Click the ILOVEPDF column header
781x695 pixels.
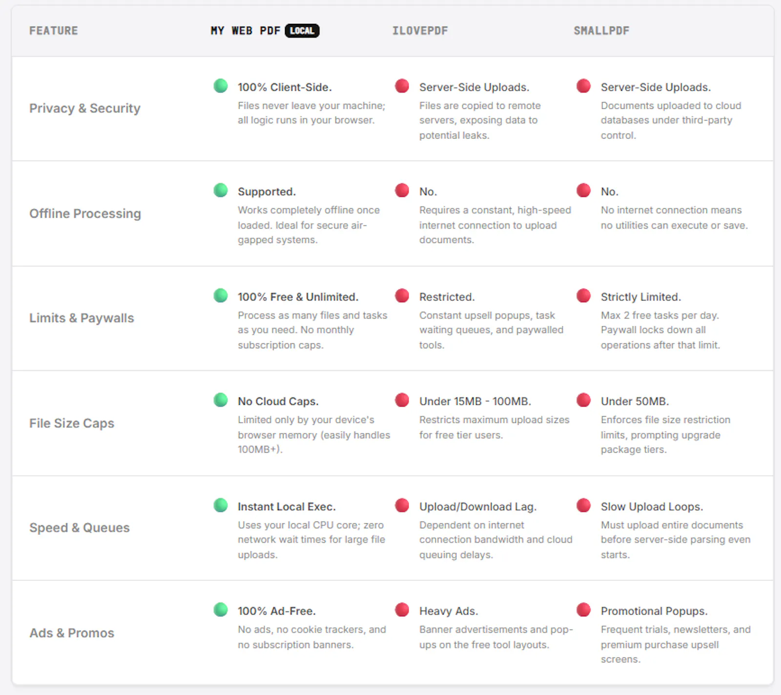pos(420,31)
